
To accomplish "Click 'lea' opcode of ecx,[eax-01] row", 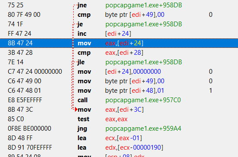I will tap(82, 138).
